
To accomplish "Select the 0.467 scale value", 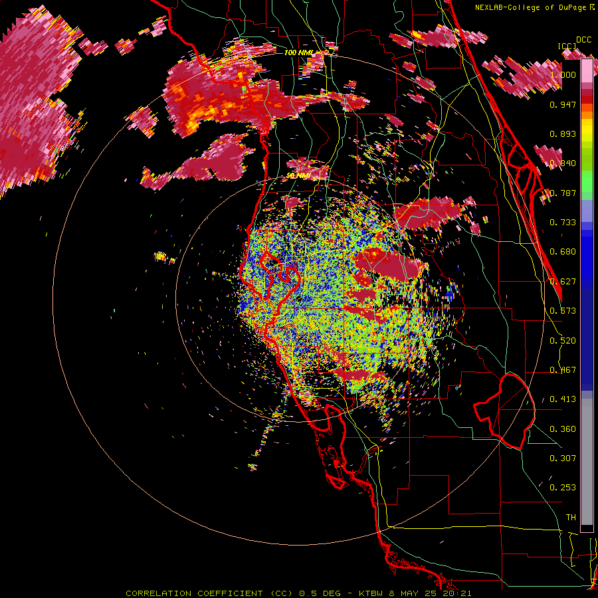I will pyautogui.click(x=563, y=370).
